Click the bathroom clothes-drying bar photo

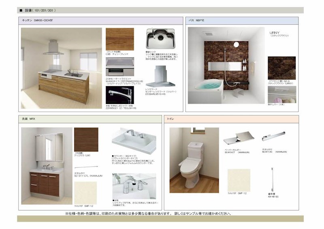(x=281, y=95)
